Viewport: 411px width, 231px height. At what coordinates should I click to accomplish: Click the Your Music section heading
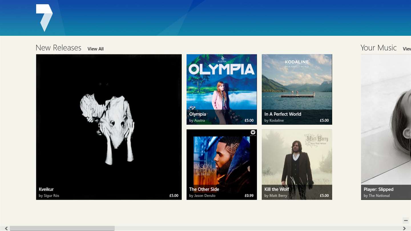(x=378, y=48)
